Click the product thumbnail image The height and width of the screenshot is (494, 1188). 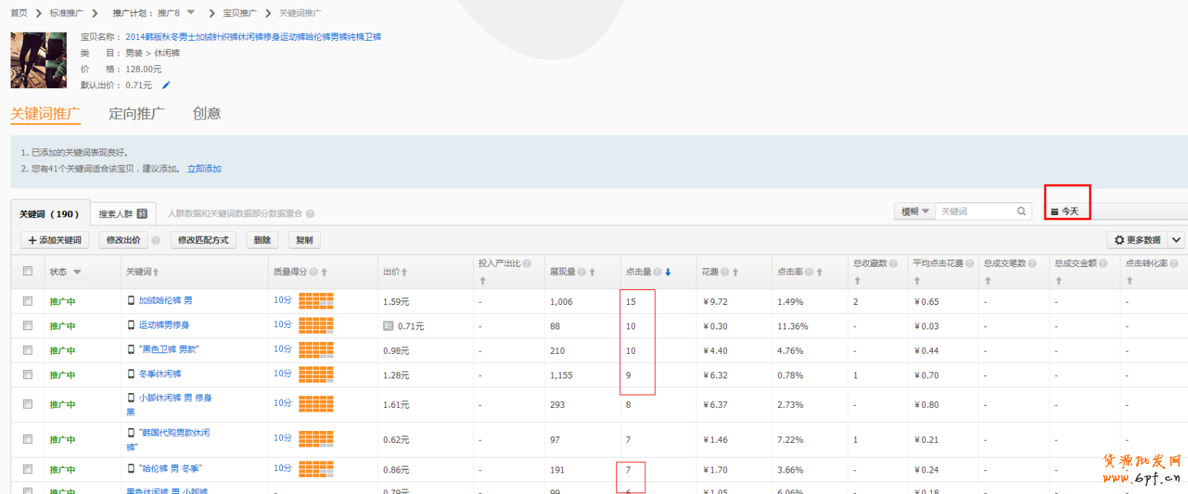click(x=39, y=60)
